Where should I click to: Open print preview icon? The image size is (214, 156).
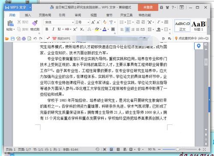click(29, 38)
